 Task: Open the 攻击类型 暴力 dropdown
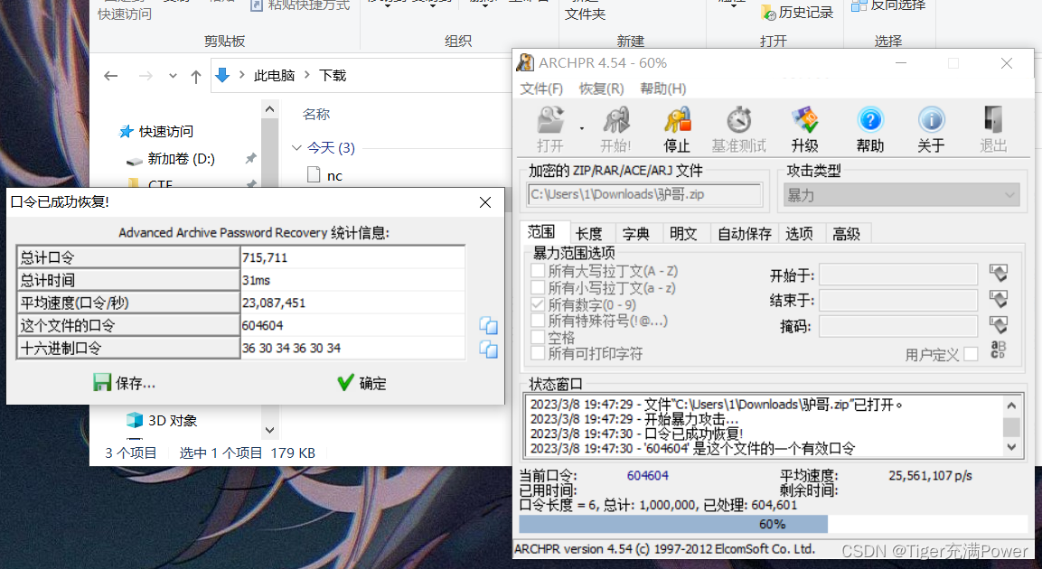pos(902,195)
